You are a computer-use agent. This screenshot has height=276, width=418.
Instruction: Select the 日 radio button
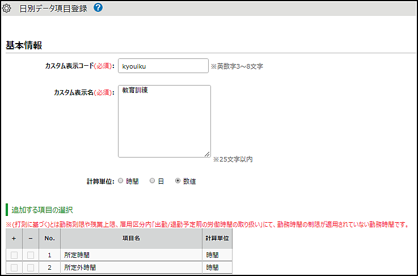click(x=152, y=181)
